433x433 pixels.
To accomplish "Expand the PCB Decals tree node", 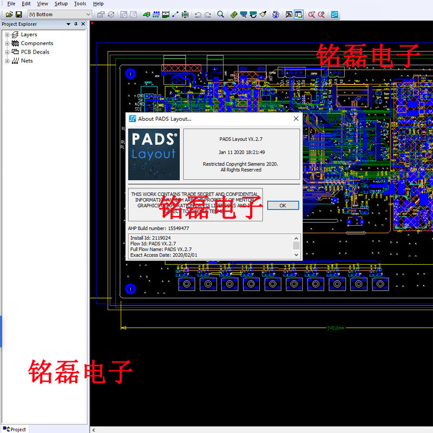I will click(x=7, y=52).
